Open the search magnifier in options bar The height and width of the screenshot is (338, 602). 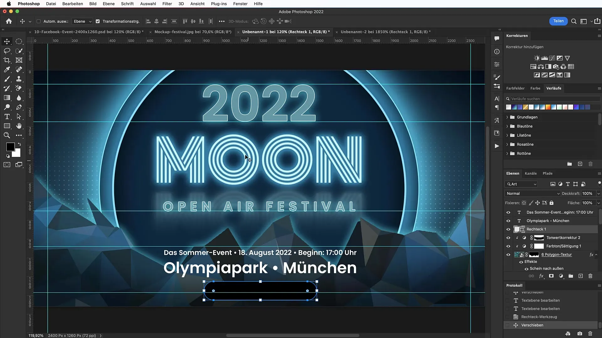(574, 21)
